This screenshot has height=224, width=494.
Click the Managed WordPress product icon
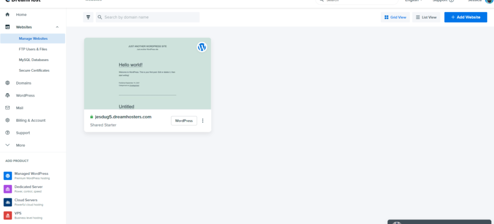pyautogui.click(x=8, y=176)
